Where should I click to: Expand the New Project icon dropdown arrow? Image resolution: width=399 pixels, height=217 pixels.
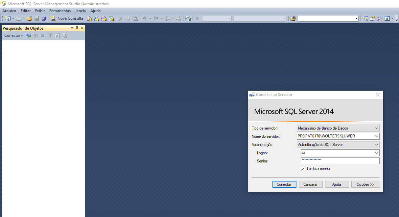pyautogui.click(x=13, y=18)
